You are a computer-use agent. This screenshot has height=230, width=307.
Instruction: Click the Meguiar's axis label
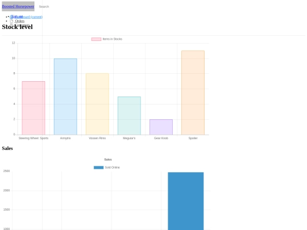(129, 138)
